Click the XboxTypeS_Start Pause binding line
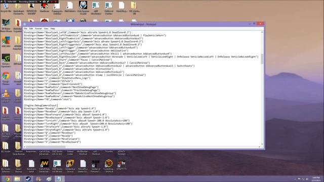 pyautogui.click(x=68, y=60)
